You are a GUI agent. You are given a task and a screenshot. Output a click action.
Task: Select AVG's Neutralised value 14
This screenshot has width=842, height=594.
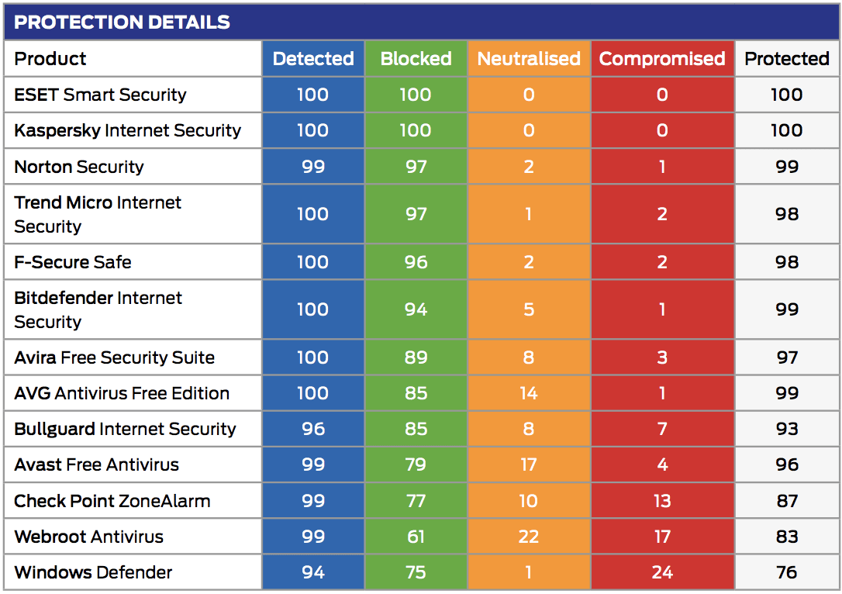point(529,393)
